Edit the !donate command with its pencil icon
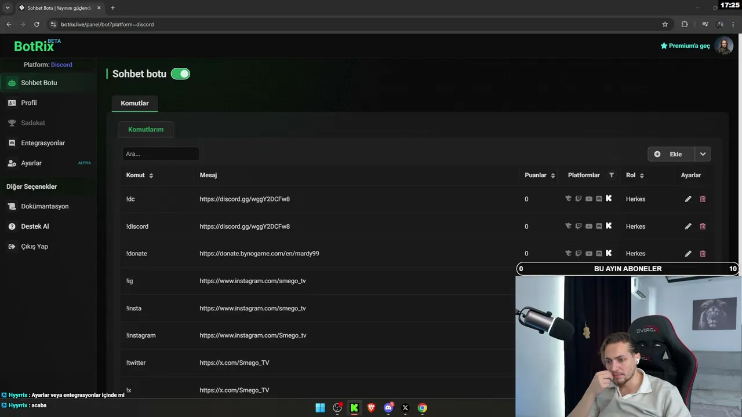Image resolution: width=742 pixels, height=417 pixels. tap(688, 254)
